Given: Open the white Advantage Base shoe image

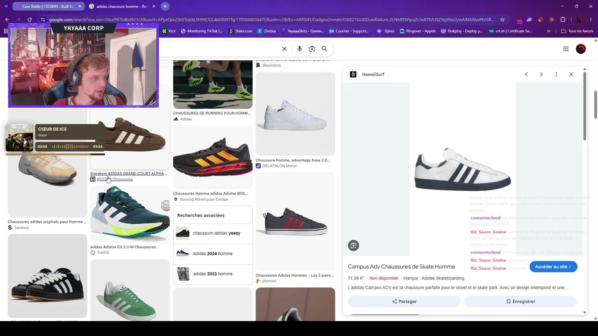Looking at the screenshot, I should coord(295,114).
